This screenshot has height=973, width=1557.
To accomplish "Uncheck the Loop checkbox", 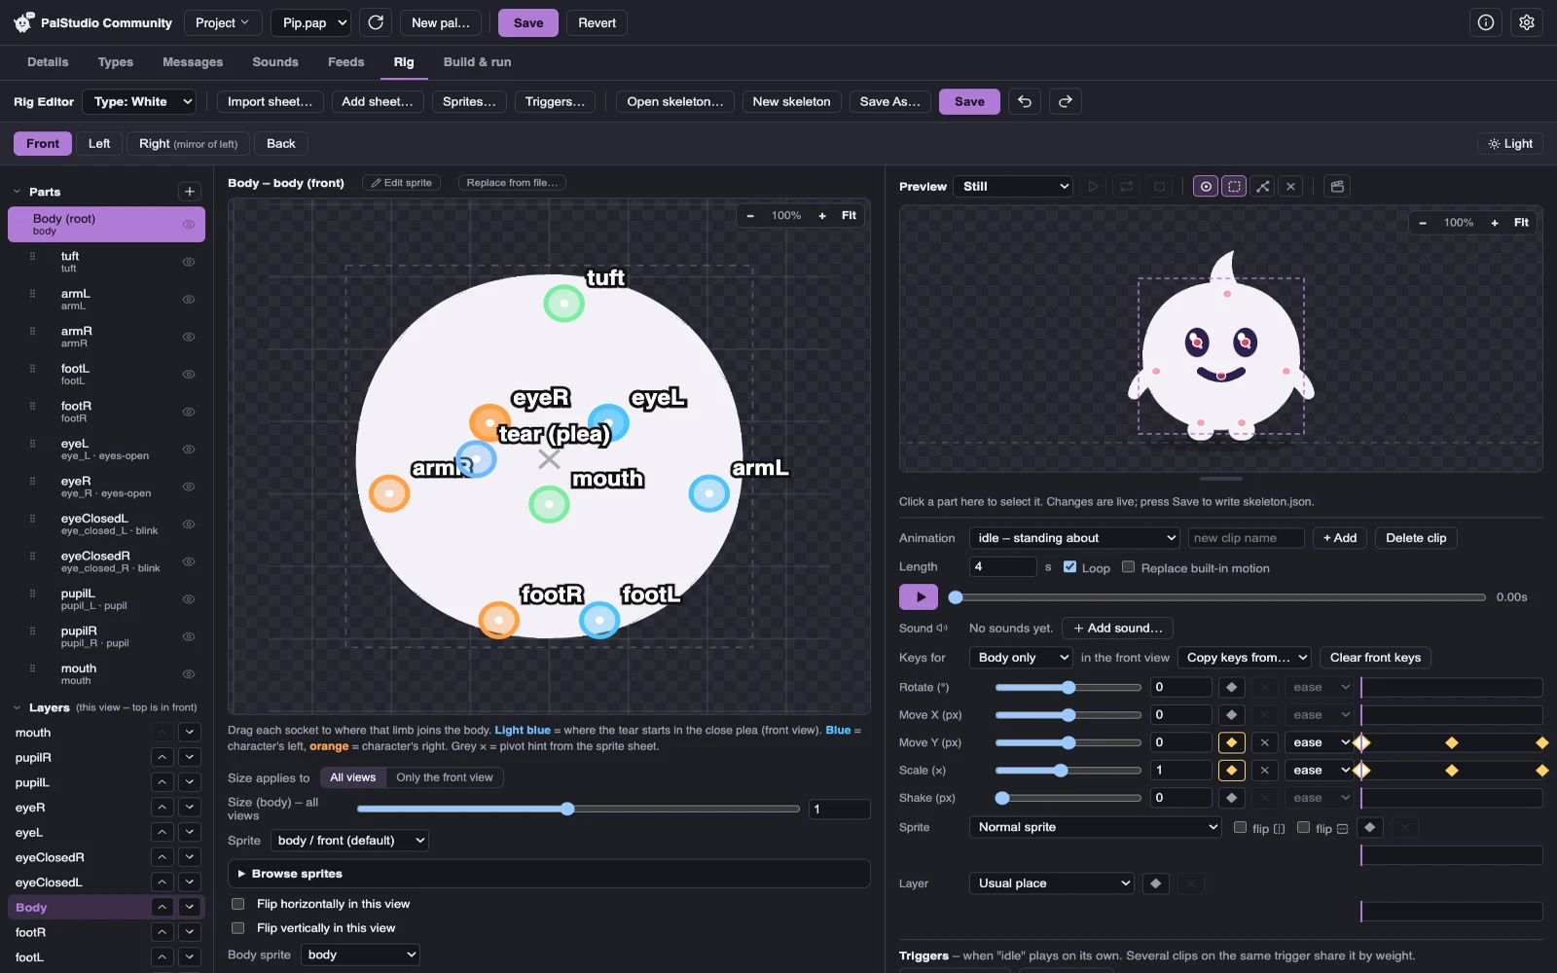I will pyautogui.click(x=1069, y=567).
